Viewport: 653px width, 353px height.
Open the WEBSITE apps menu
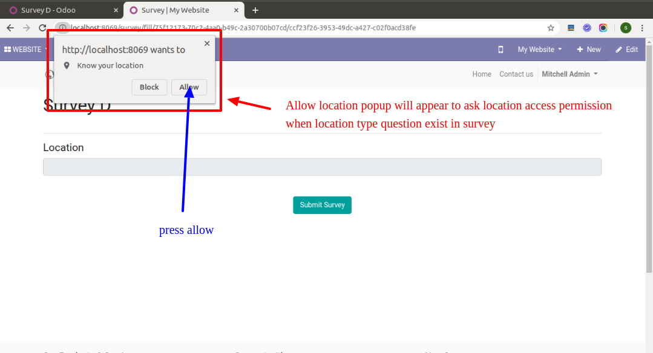pyautogui.click(x=25, y=50)
